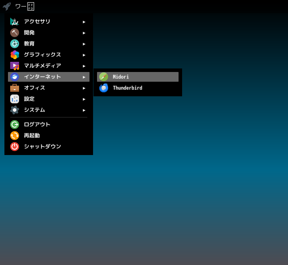288x265 pixels.
Task: Open the グラフィックス menu entry
Action: 49,55
